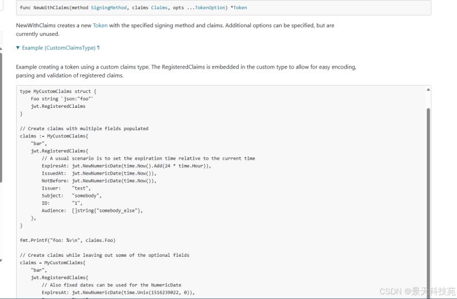The height and width of the screenshot is (299, 457).
Task: Click the Audience field line in code
Action: 91,211
